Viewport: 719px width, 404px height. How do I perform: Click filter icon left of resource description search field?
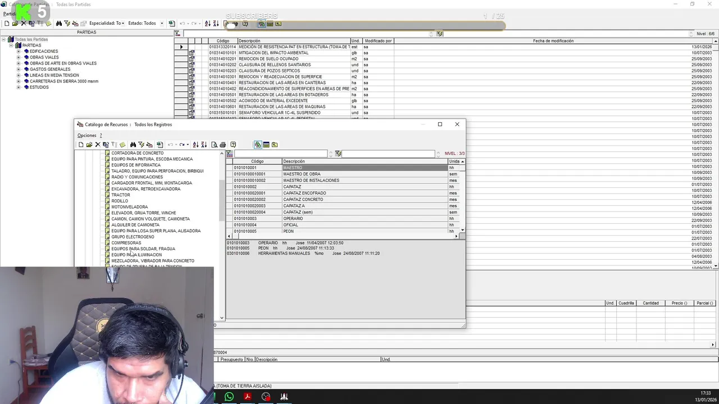coord(338,154)
